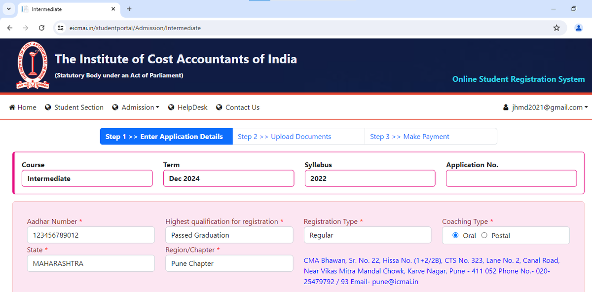Click user icon beside jhmd2021 email
Image resolution: width=592 pixels, height=292 pixels.
(505, 108)
